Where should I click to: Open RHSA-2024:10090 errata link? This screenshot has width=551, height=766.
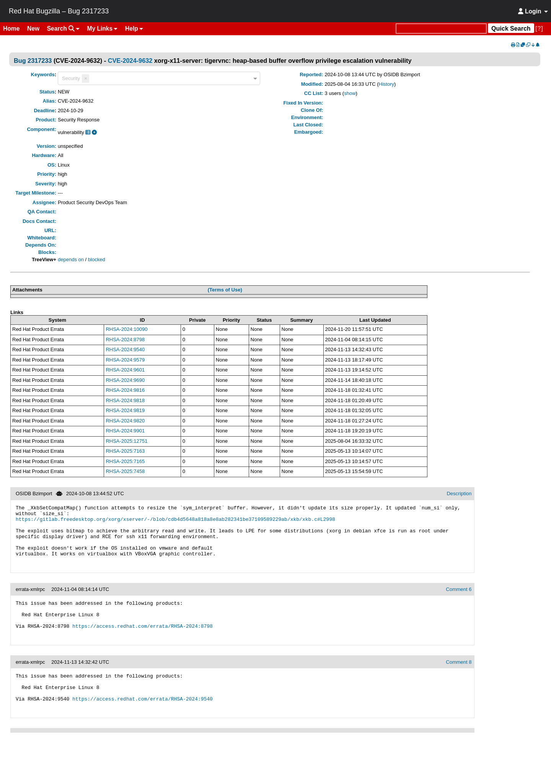pos(127,329)
